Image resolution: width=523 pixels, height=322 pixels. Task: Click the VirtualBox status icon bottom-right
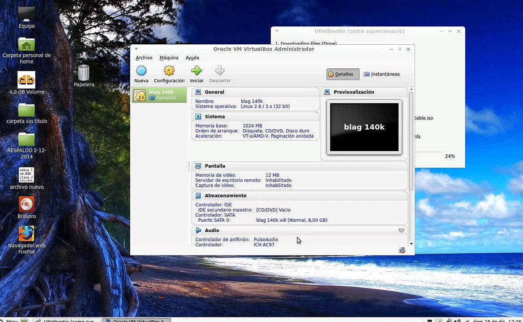402,250
